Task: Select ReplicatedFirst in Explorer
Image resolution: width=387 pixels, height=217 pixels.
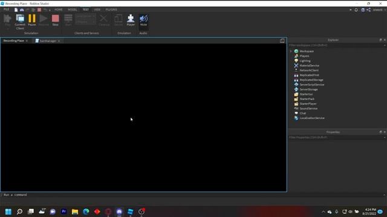Action: [x=309, y=75]
